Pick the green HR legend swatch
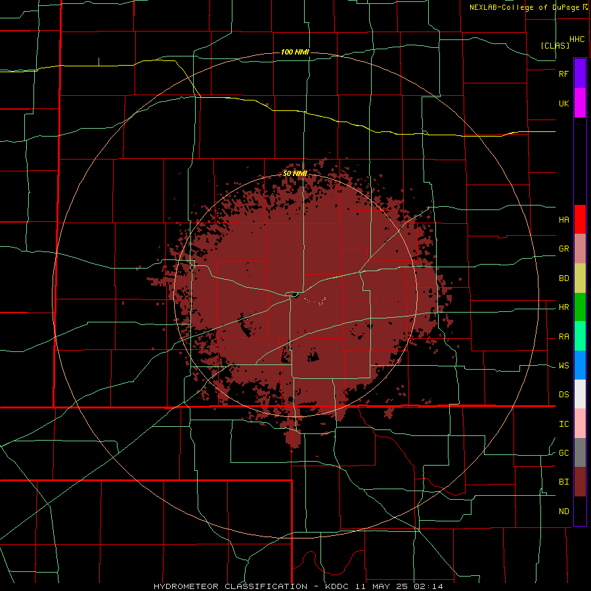The height and width of the screenshot is (591, 591). pyautogui.click(x=580, y=307)
